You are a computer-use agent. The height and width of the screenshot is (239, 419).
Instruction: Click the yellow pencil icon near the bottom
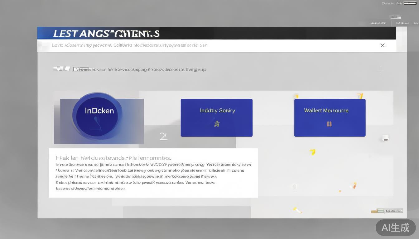297,210
